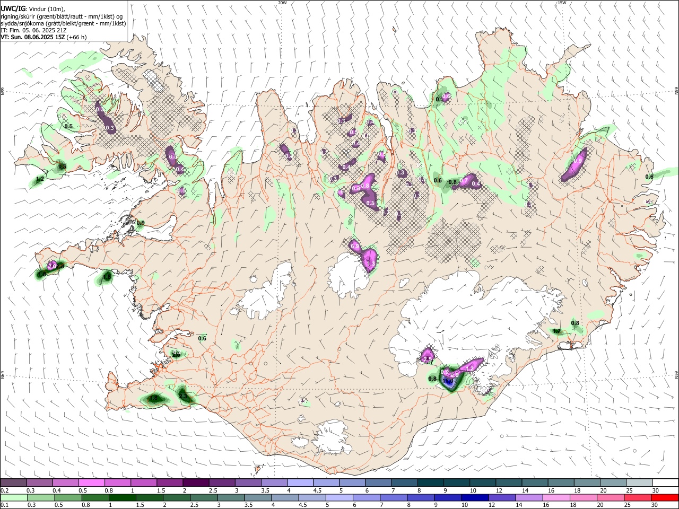The height and width of the screenshot is (509, 679).
Task: Click the "VT: Sun. 08.06.2025 15Z" valid time
Action: pyautogui.click(x=33, y=37)
